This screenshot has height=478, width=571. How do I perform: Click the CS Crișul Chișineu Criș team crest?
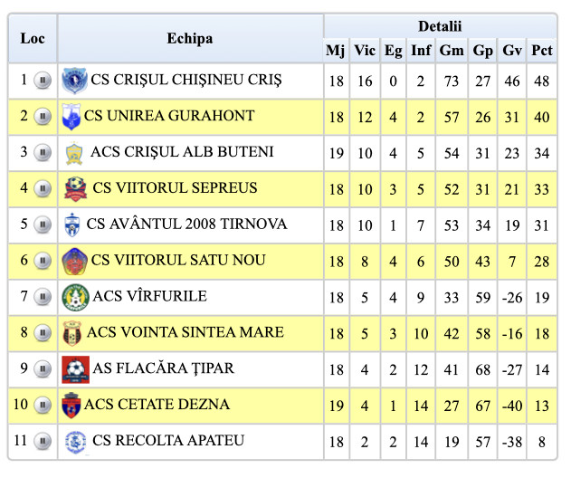click(x=73, y=81)
